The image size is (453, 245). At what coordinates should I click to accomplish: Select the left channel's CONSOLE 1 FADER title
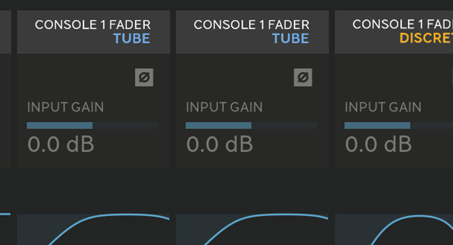(93, 25)
